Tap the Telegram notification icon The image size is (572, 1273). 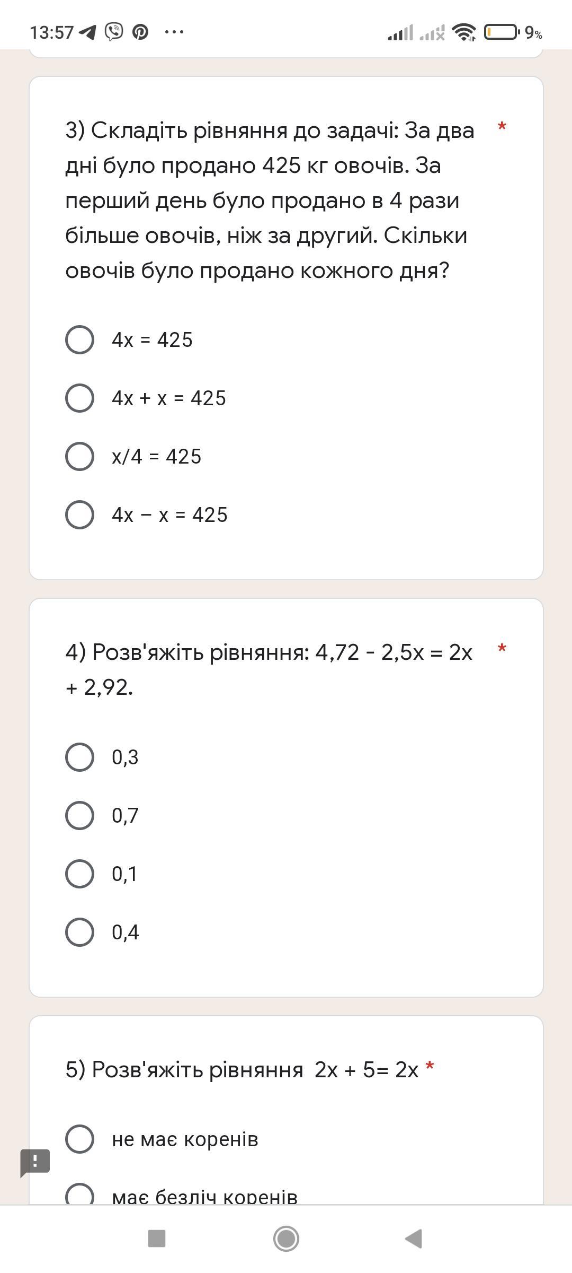(x=87, y=32)
